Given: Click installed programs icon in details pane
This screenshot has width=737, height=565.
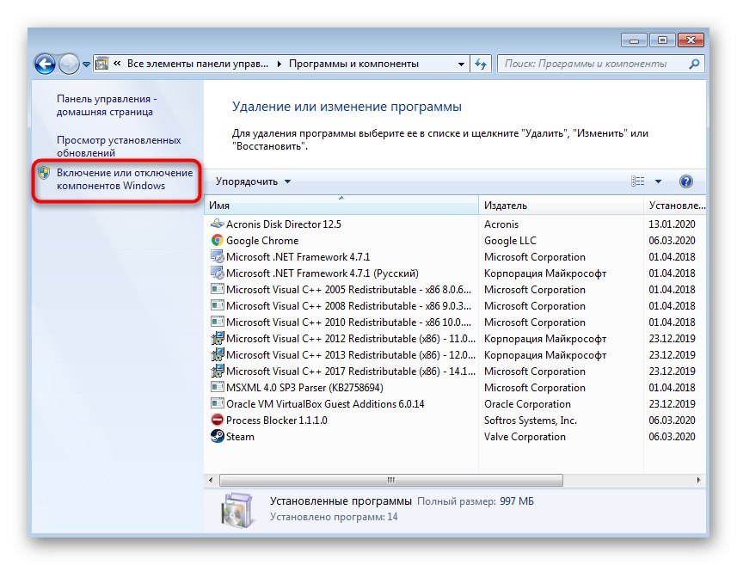Looking at the screenshot, I should click(238, 510).
